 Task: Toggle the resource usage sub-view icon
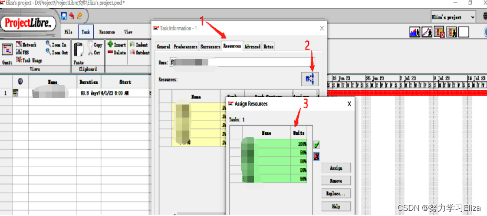click(x=451, y=32)
